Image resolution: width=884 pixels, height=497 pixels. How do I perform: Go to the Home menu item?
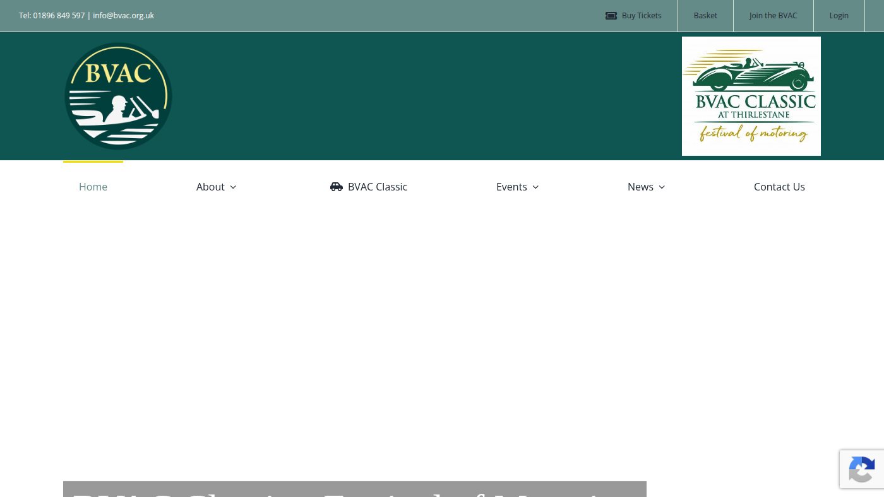(x=93, y=187)
